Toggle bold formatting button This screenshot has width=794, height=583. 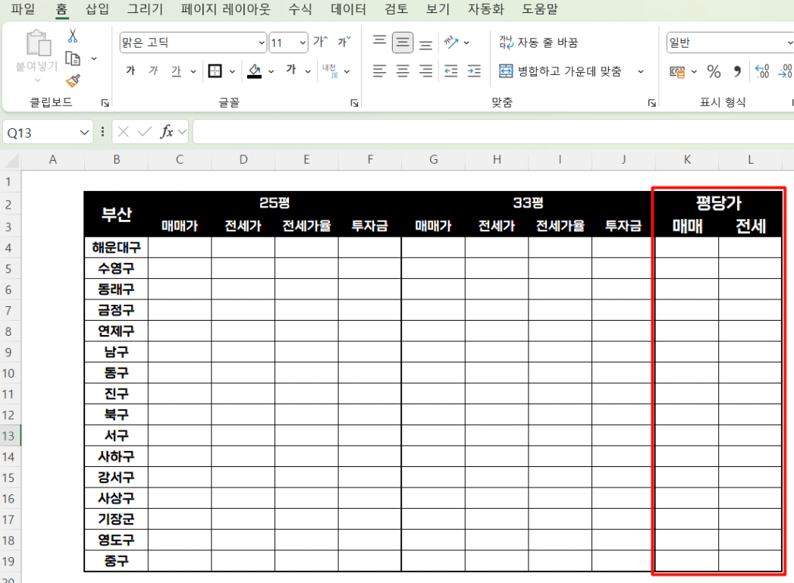130,71
